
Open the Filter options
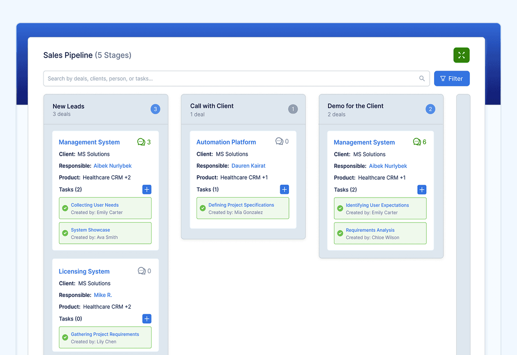pos(452,79)
